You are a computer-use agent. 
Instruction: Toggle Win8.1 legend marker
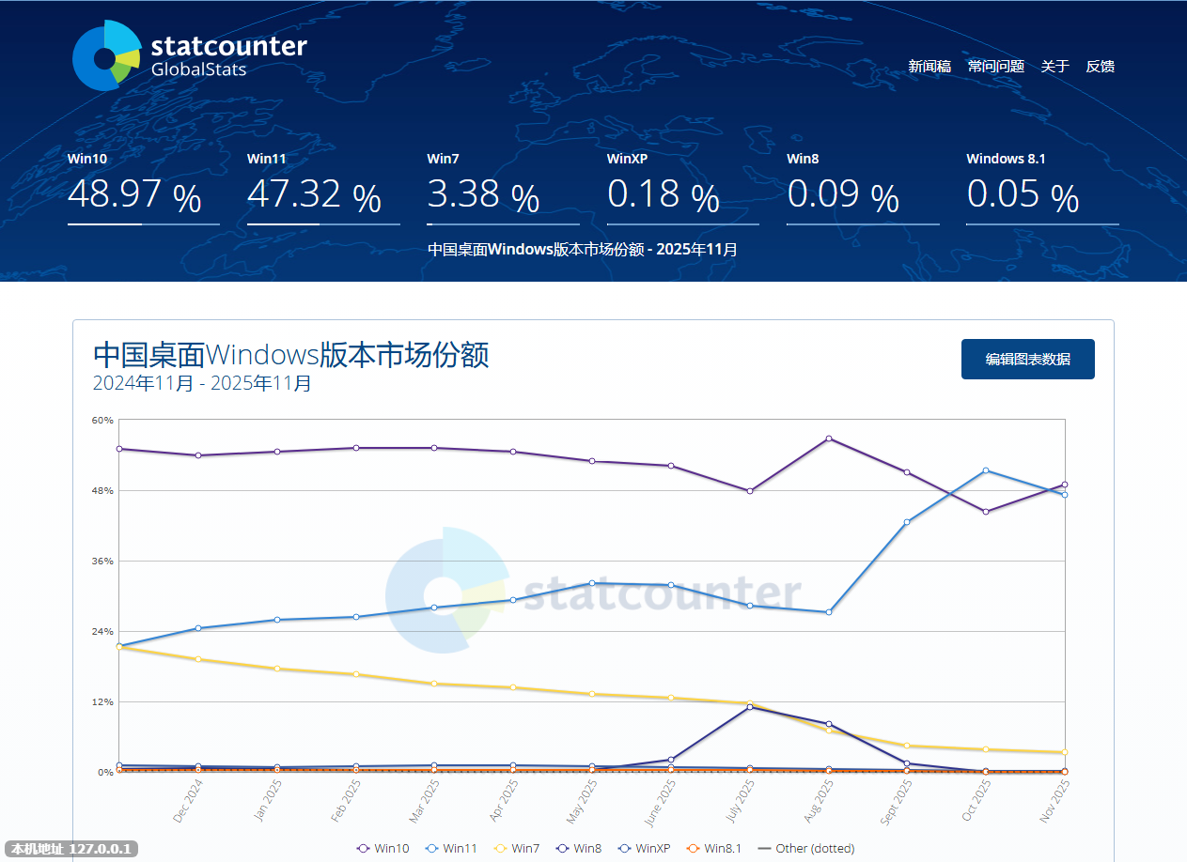pyautogui.click(x=714, y=848)
